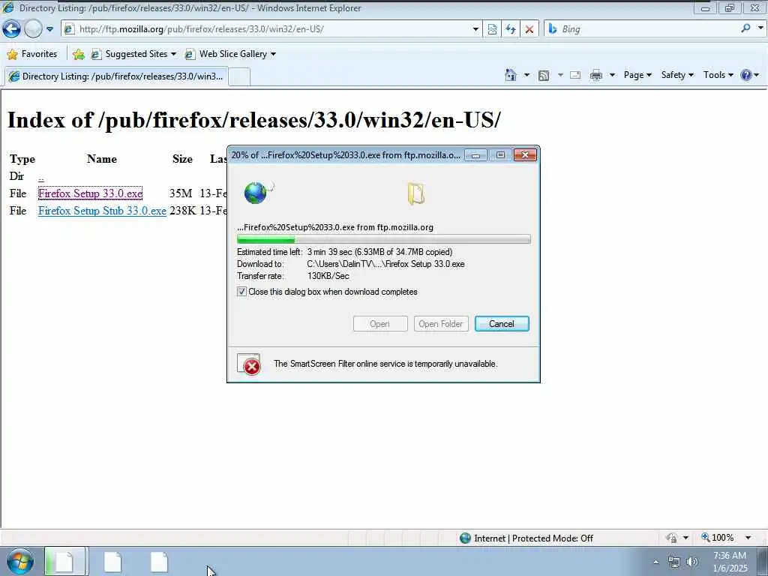Open a new blank tab
The height and width of the screenshot is (576, 768).
(239, 77)
